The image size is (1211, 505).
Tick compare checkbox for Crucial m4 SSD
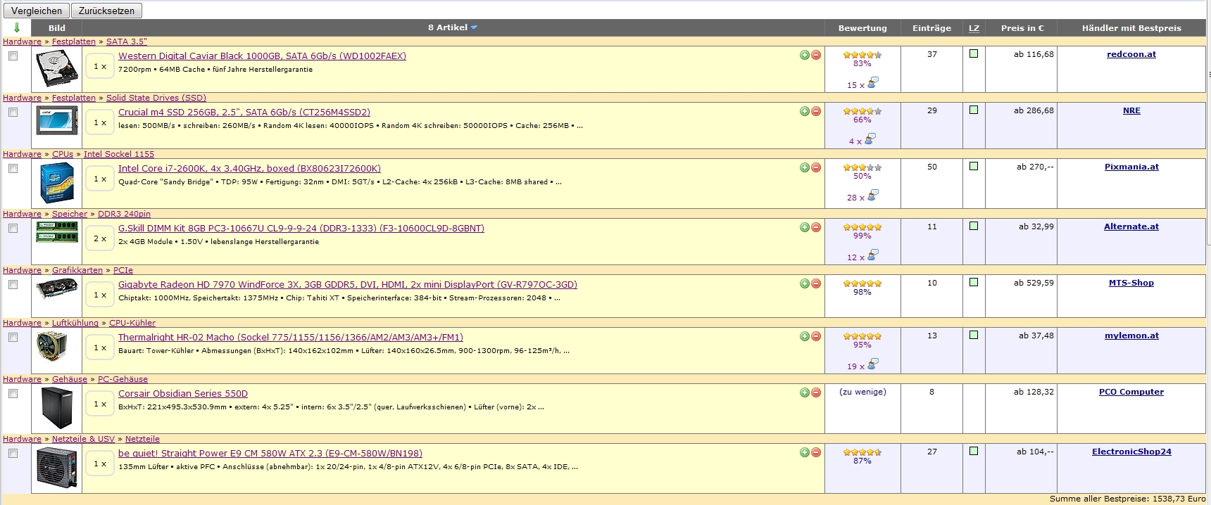[13, 112]
